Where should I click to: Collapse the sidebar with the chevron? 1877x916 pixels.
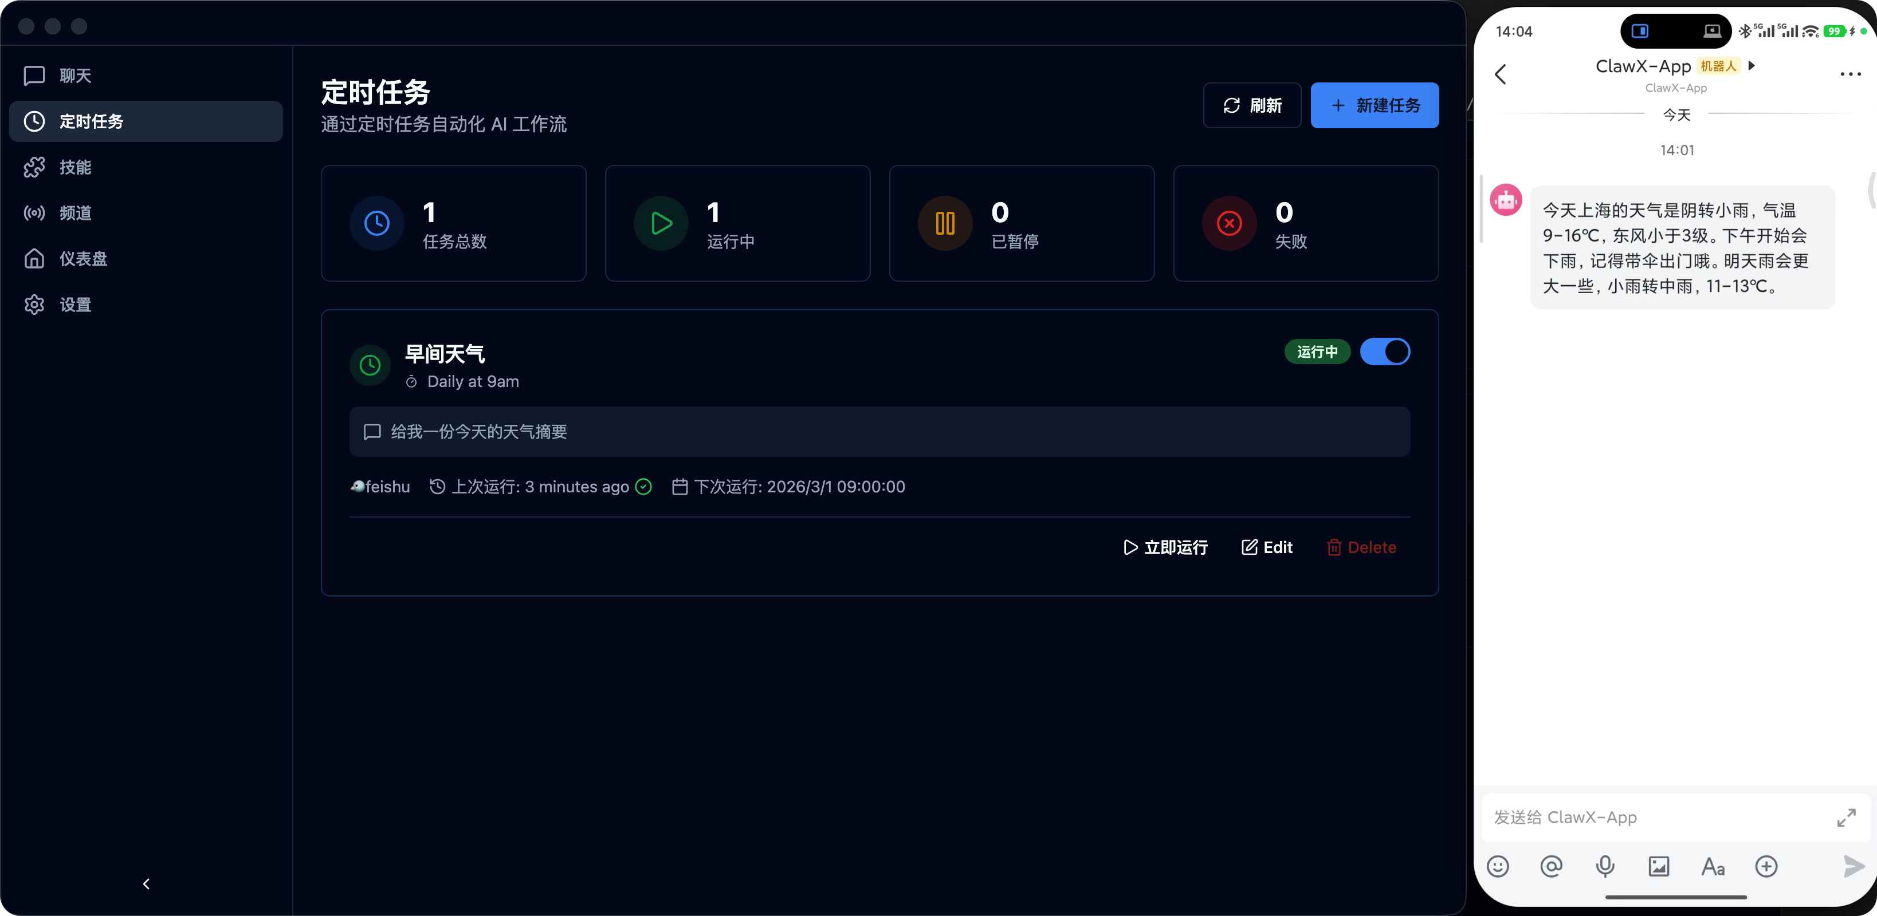146,883
